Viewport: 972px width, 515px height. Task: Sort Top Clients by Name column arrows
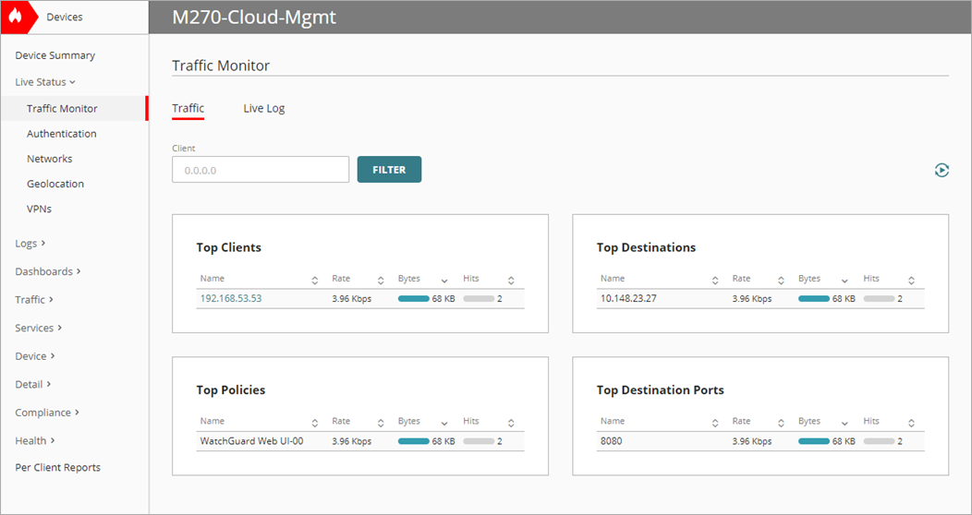pos(315,281)
